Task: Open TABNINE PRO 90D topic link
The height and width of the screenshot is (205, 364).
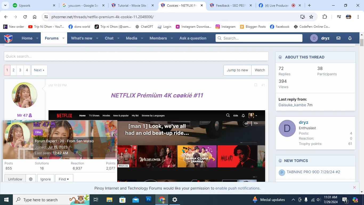Action: pyautogui.click(x=313, y=172)
